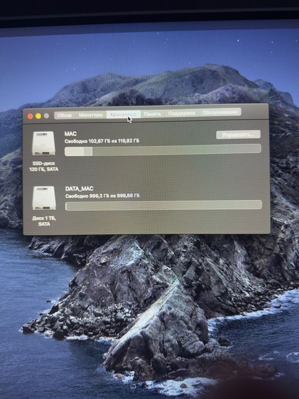Click the DATA_MAC storage usage bar

tap(163, 205)
